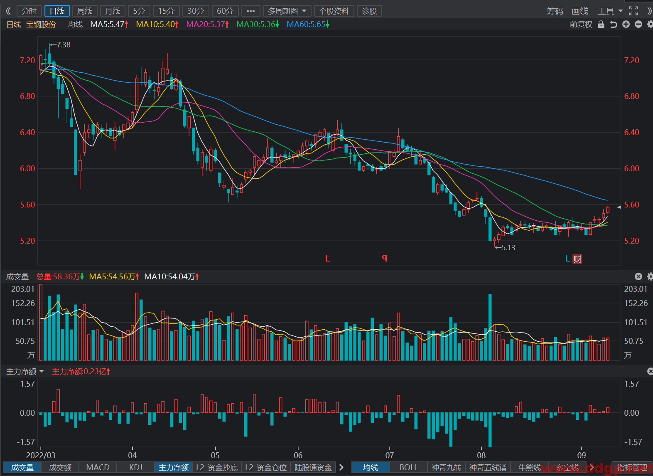Click the undo arrow icon in the chart header
This screenshot has width=653, height=476.
click(613, 24)
